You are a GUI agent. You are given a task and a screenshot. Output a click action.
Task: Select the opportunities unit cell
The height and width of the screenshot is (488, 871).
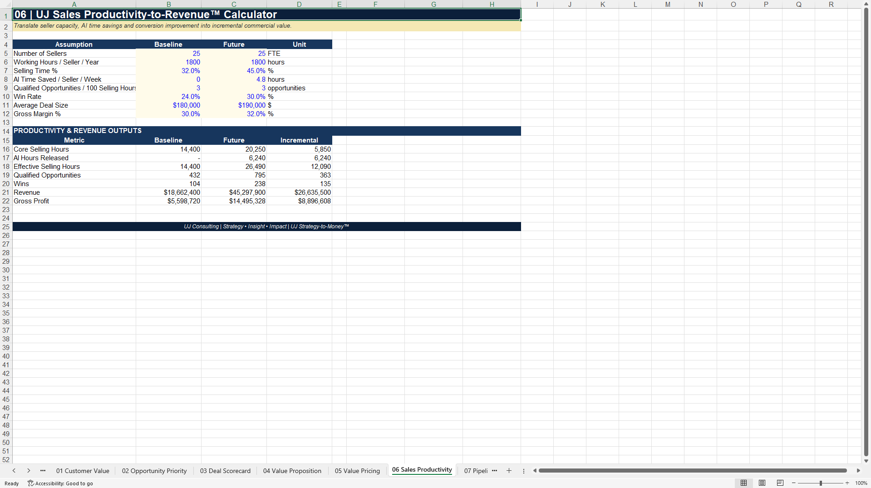(299, 88)
